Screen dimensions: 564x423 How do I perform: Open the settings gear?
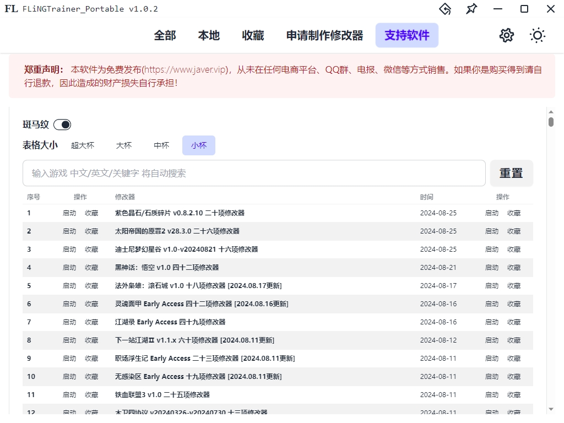click(x=506, y=35)
